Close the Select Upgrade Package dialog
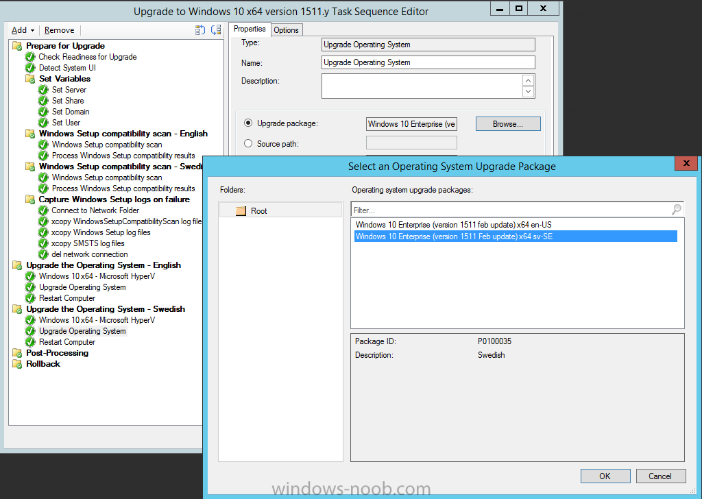Image resolution: width=702 pixels, height=499 pixels. pos(686,163)
